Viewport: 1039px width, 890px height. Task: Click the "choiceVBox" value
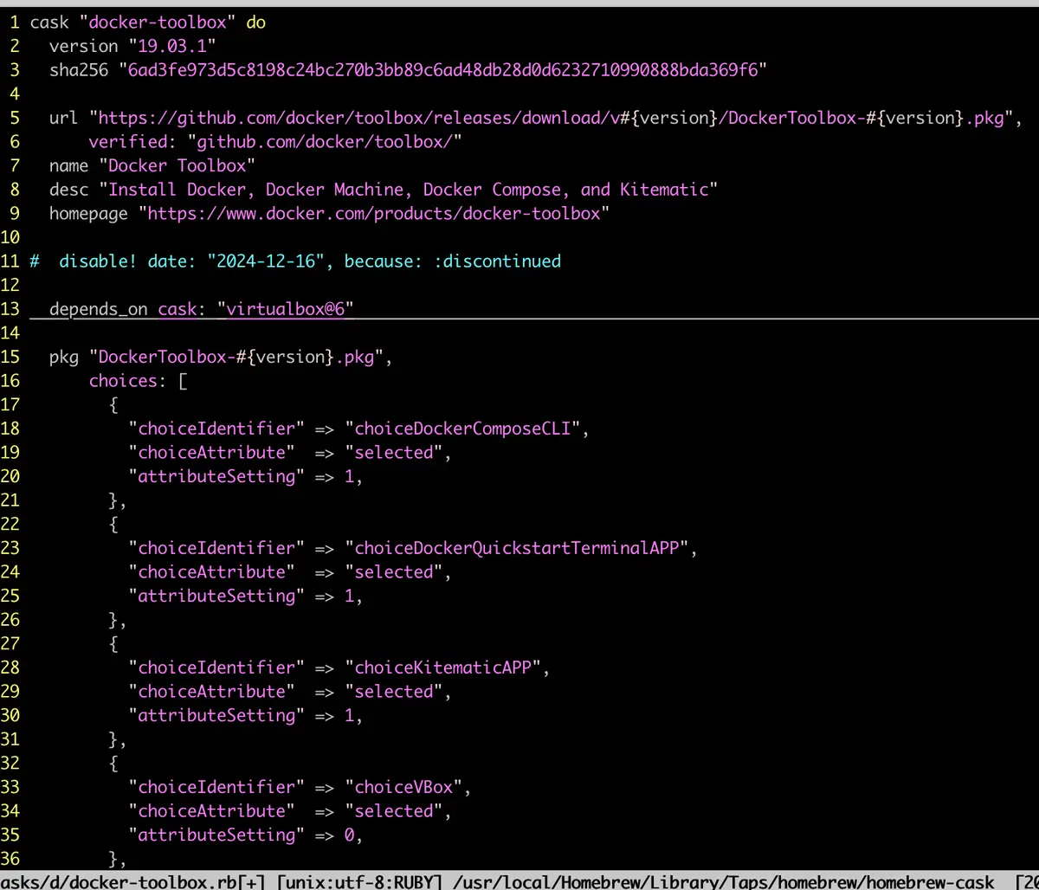(x=403, y=787)
